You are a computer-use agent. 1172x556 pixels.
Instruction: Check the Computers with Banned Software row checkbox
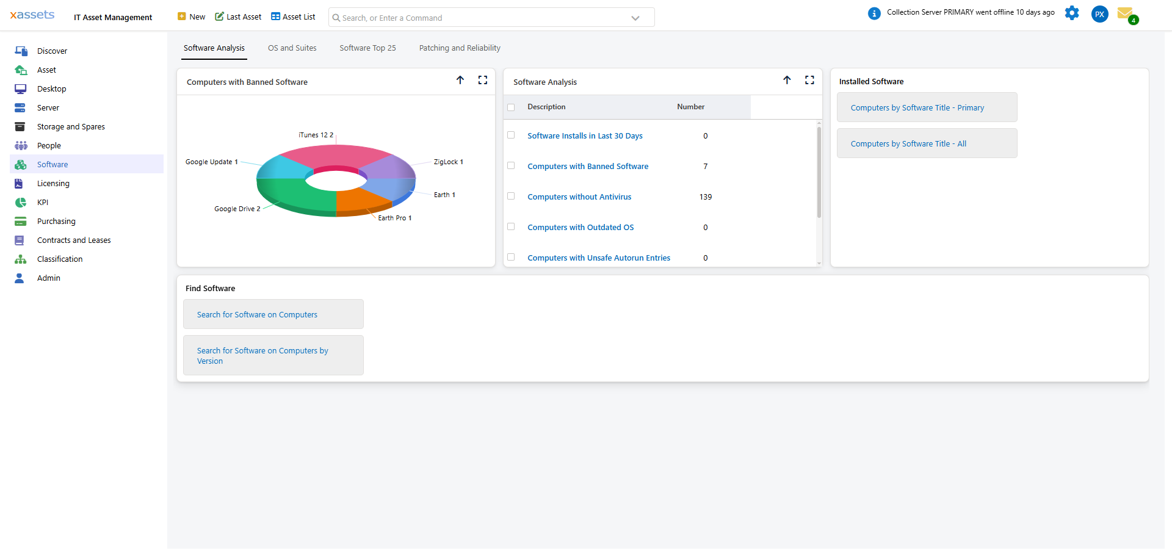pos(512,165)
